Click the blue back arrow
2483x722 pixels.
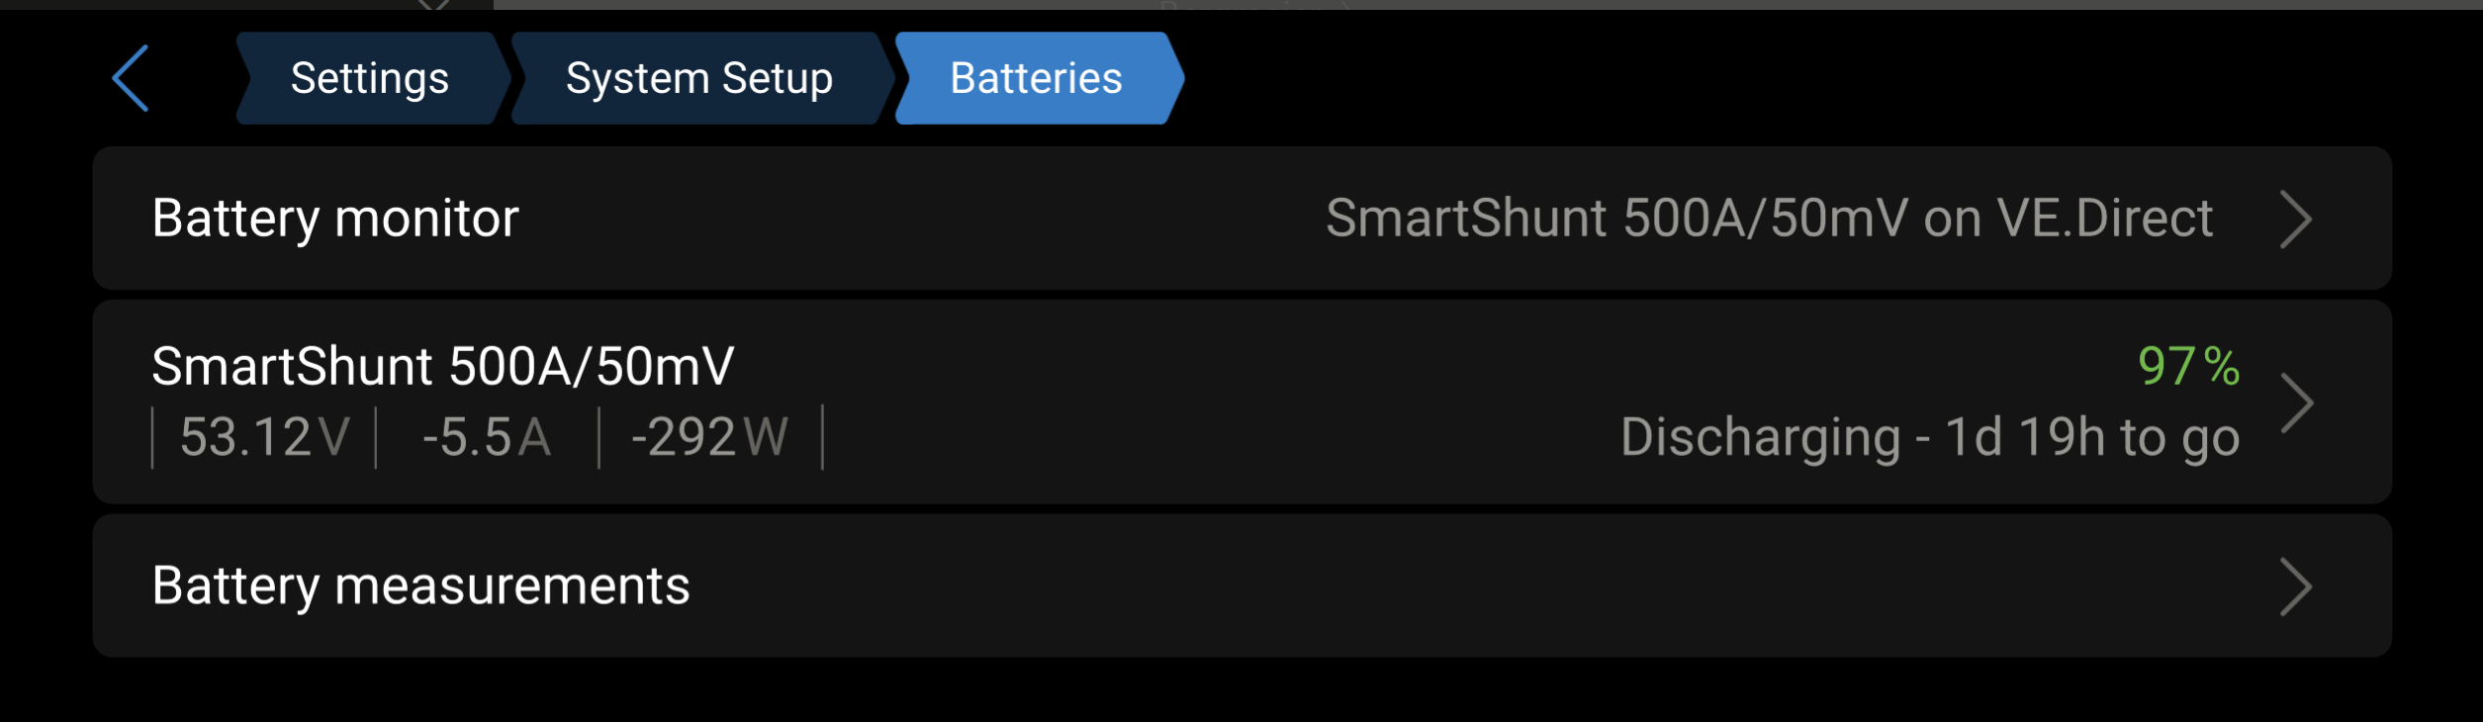(131, 78)
